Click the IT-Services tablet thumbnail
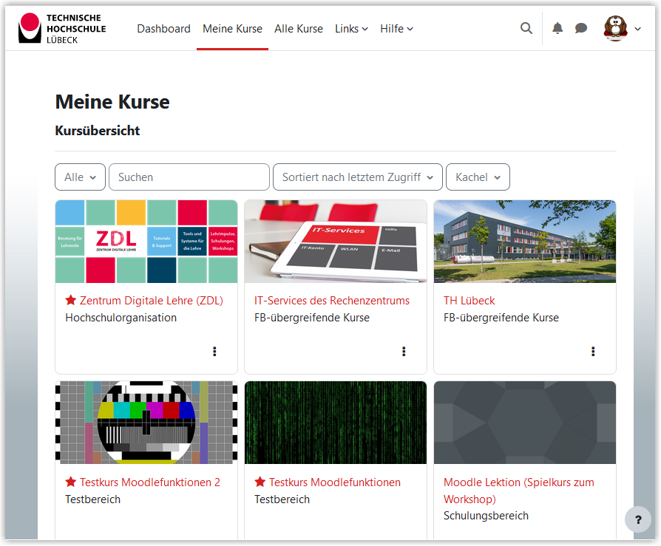The image size is (661, 546). click(336, 242)
